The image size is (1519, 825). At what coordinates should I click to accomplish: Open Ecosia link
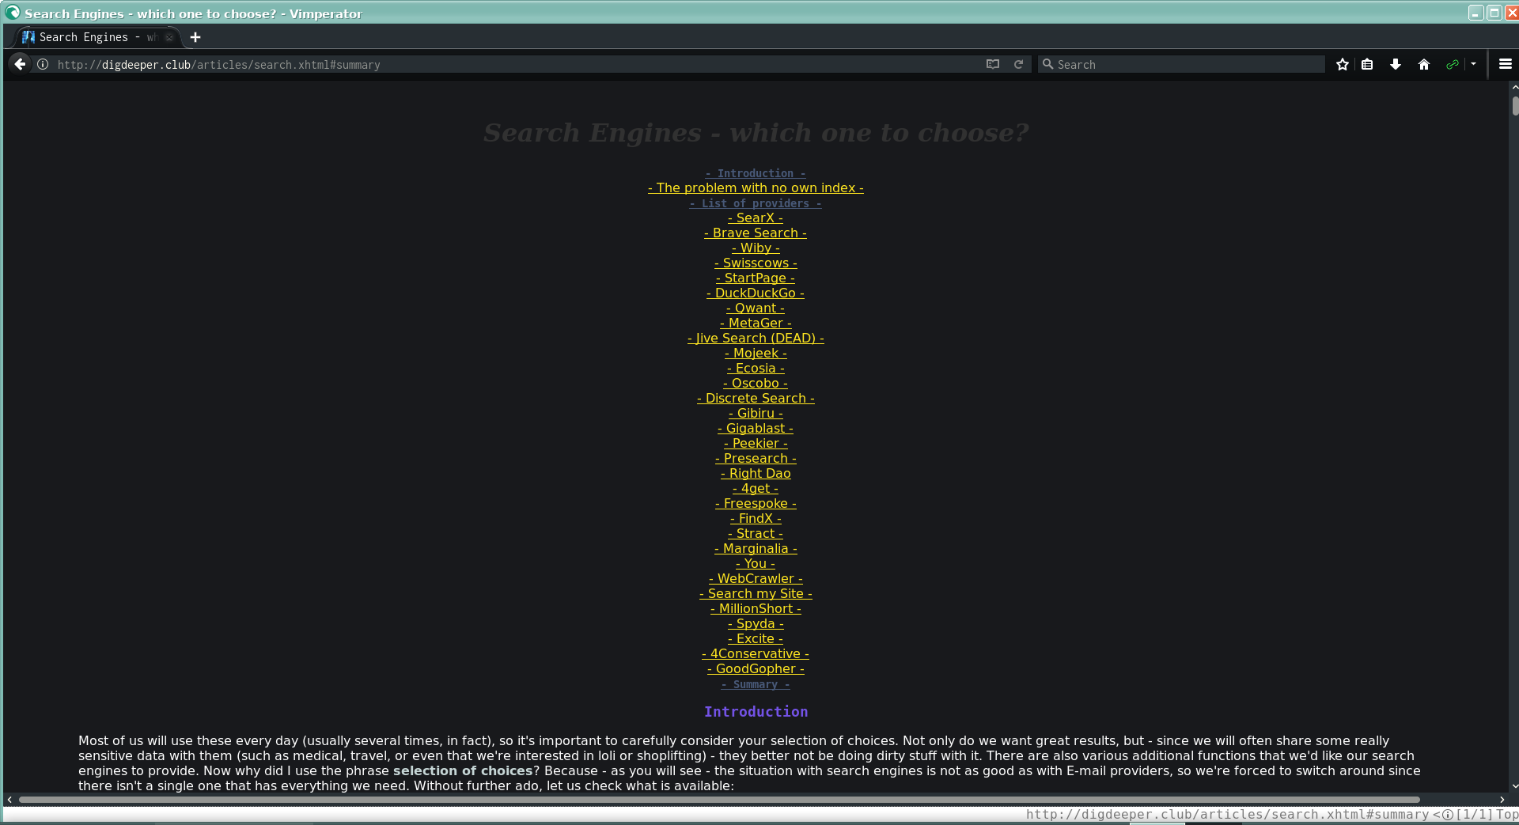[x=756, y=368]
